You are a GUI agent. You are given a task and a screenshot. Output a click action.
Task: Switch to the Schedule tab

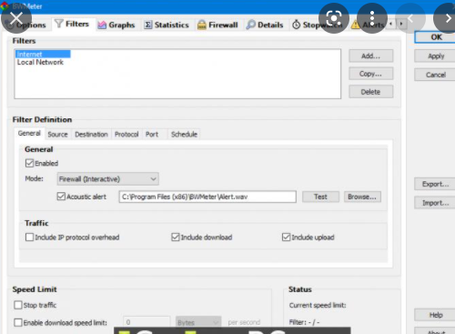[x=184, y=135]
